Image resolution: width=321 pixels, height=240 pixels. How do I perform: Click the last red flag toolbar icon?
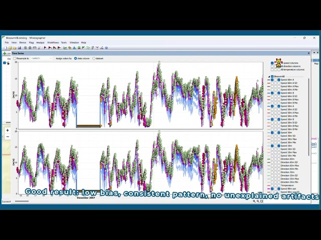[x=59, y=48]
